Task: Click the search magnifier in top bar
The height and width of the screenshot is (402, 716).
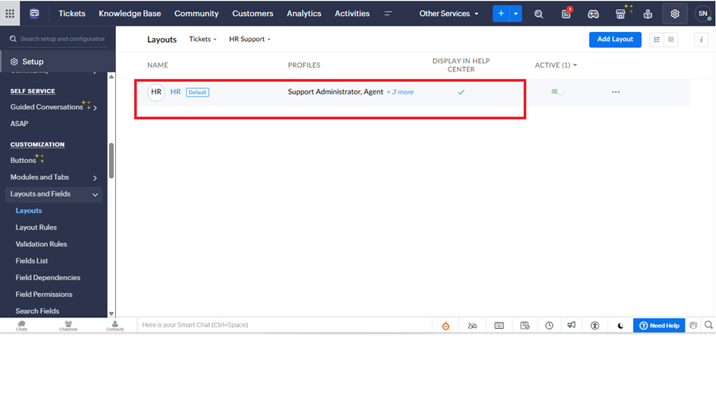Action: (538, 14)
